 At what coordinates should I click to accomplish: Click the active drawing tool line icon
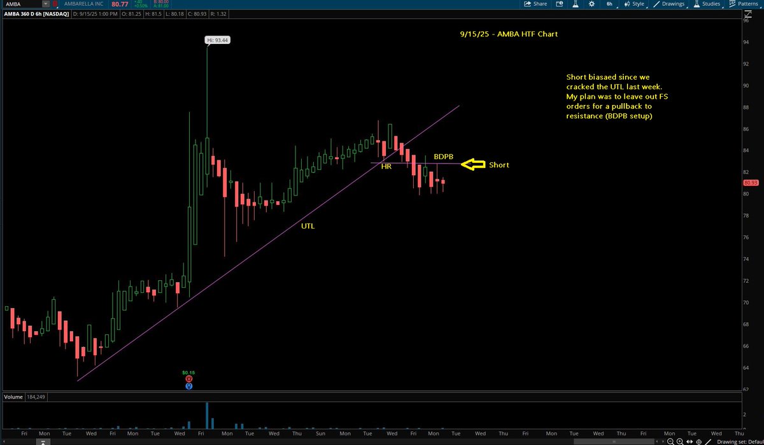(708, 441)
